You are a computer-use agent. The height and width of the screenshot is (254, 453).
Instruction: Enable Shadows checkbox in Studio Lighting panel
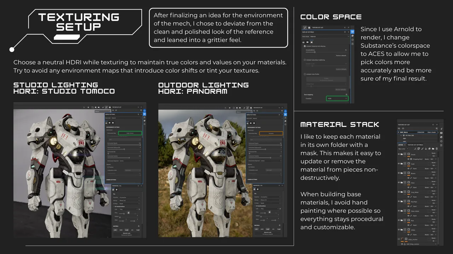[x=108, y=167]
